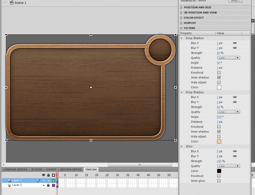The width and height of the screenshot is (255, 195).
Task: Click the Scene 1 clapperboard icon
Action: click(x=11, y=3)
